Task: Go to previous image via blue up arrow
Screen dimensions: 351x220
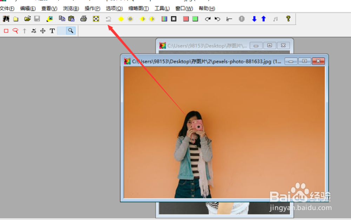Action: point(263,19)
